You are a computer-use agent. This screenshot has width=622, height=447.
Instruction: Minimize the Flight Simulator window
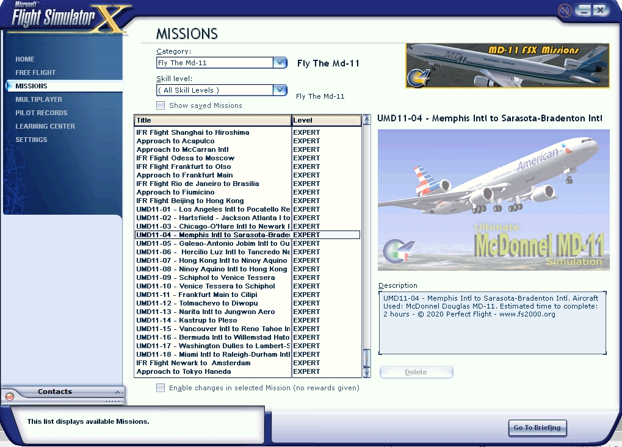583,10
